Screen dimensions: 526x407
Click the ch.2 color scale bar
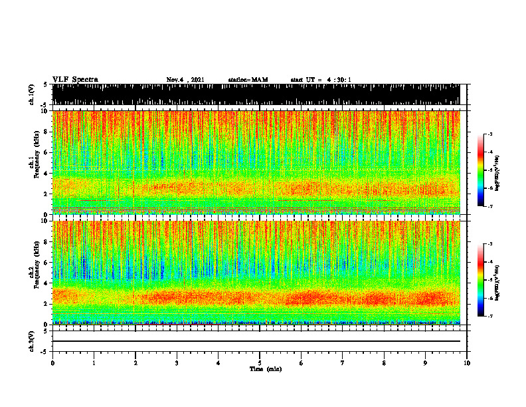[x=481, y=280]
